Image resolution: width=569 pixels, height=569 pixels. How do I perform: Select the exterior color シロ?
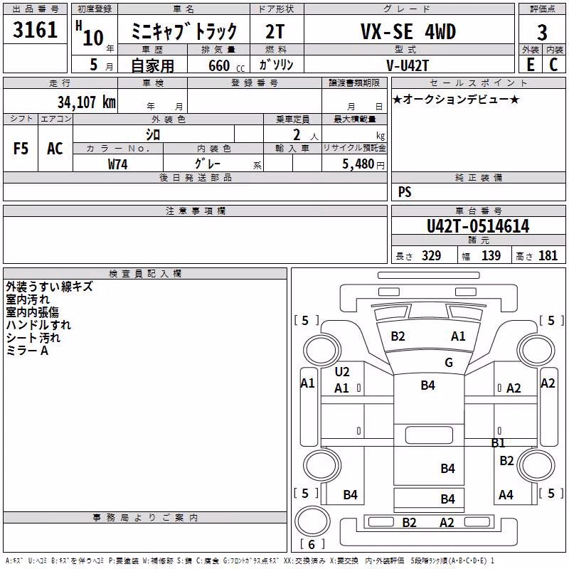pos(153,135)
